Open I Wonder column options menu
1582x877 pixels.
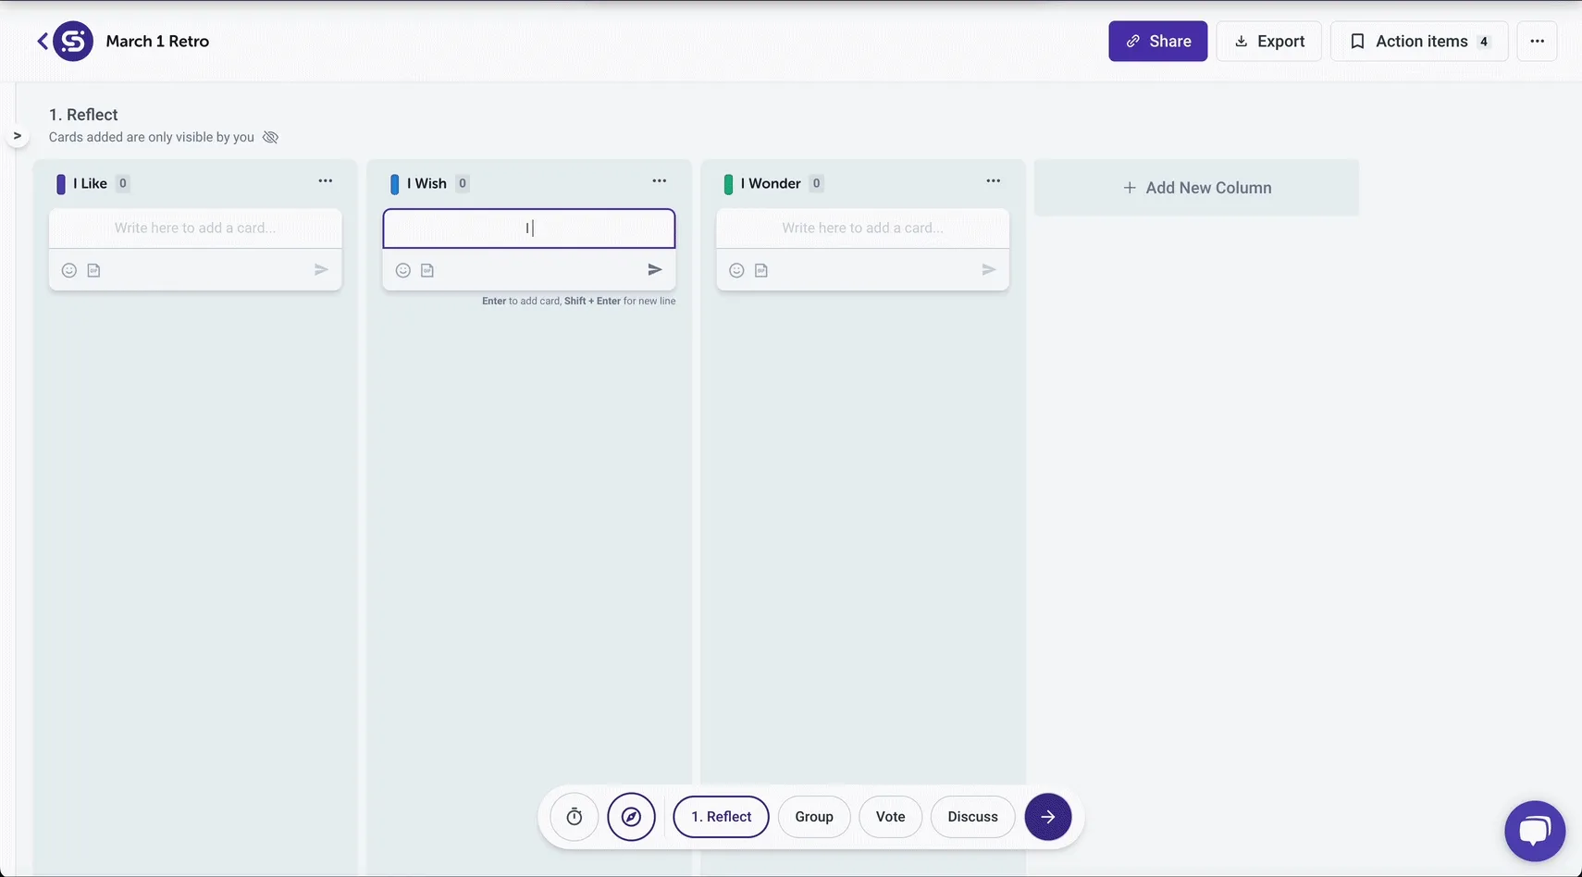point(993,181)
